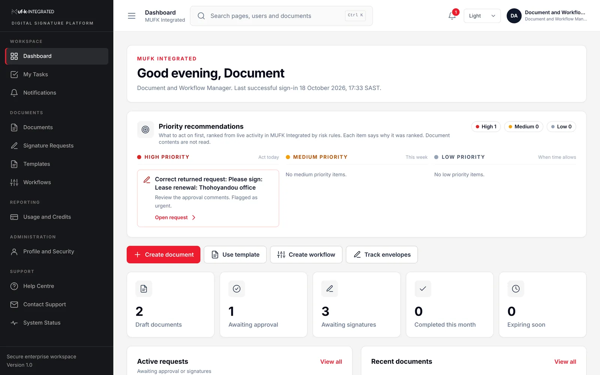Image resolution: width=600 pixels, height=375 pixels.
Task: Click the Priority recommendations target icon
Action: (145, 130)
